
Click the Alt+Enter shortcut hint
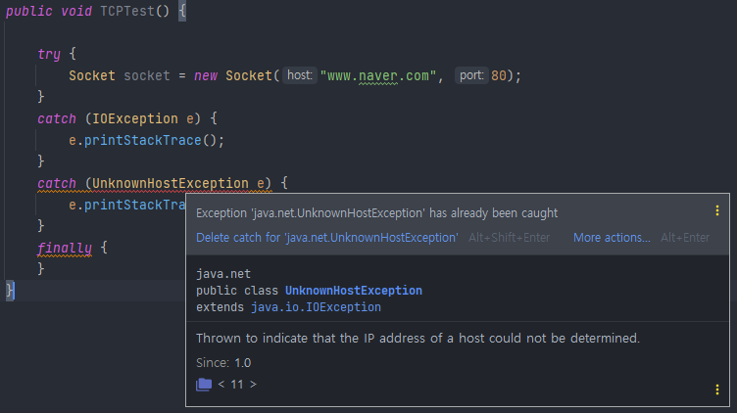pos(685,238)
